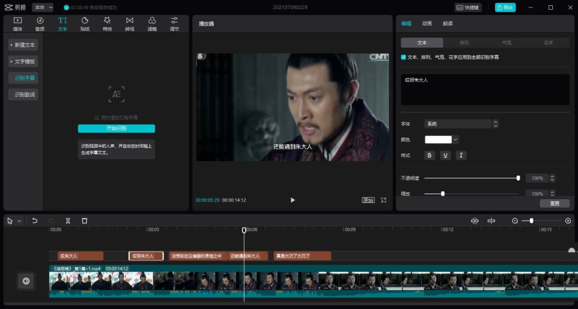Open the 颜色 (Color) dropdown

(x=441, y=139)
